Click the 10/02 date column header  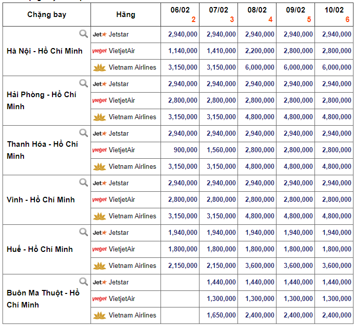tap(334, 15)
